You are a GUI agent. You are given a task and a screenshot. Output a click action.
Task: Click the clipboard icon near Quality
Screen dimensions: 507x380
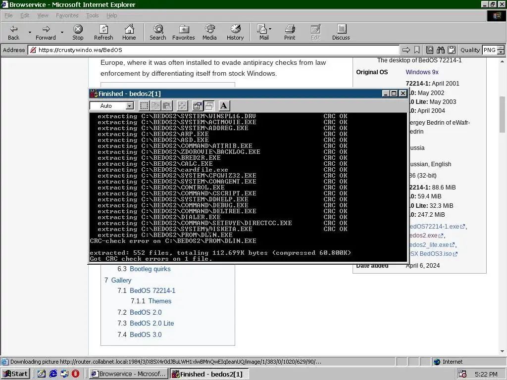[452, 50]
